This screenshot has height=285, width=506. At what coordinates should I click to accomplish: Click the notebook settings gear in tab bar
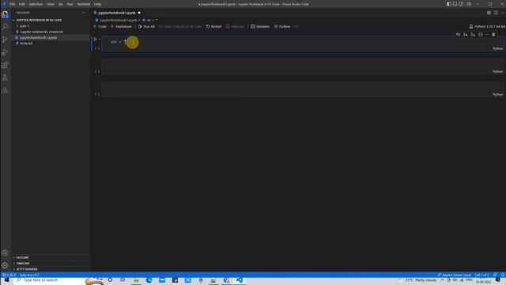tap(489, 13)
